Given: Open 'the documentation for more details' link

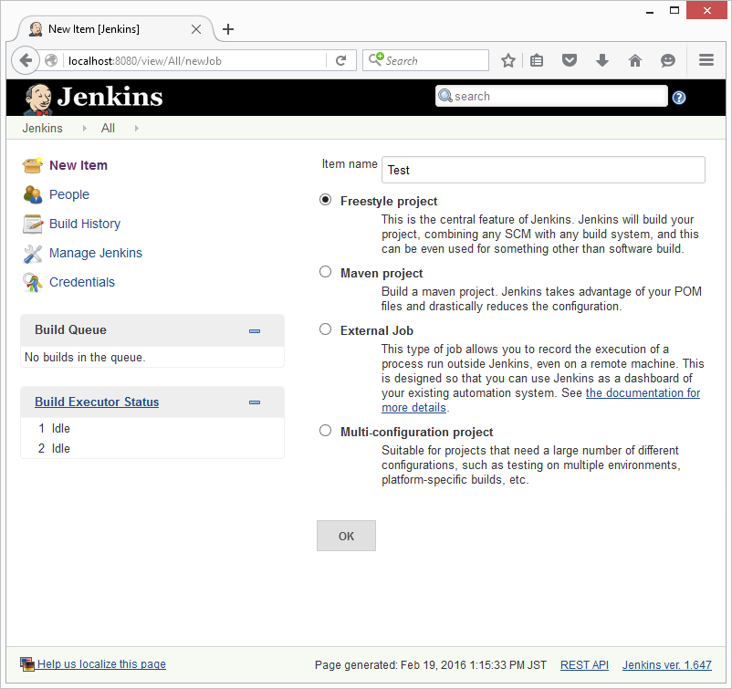Looking at the screenshot, I should pos(643,393).
